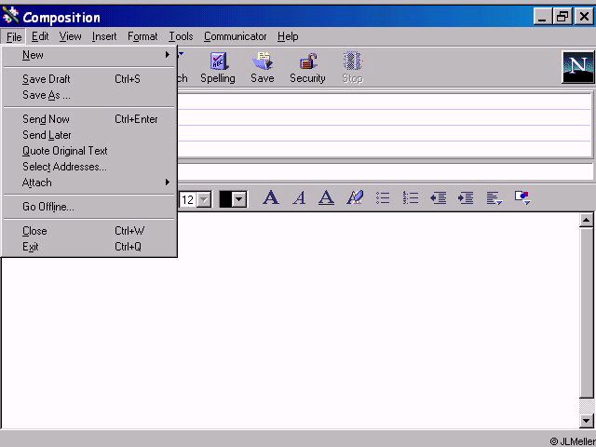Click the Stop toolbar icon
The width and height of the screenshot is (596, 447).
[x=352, y=68]
